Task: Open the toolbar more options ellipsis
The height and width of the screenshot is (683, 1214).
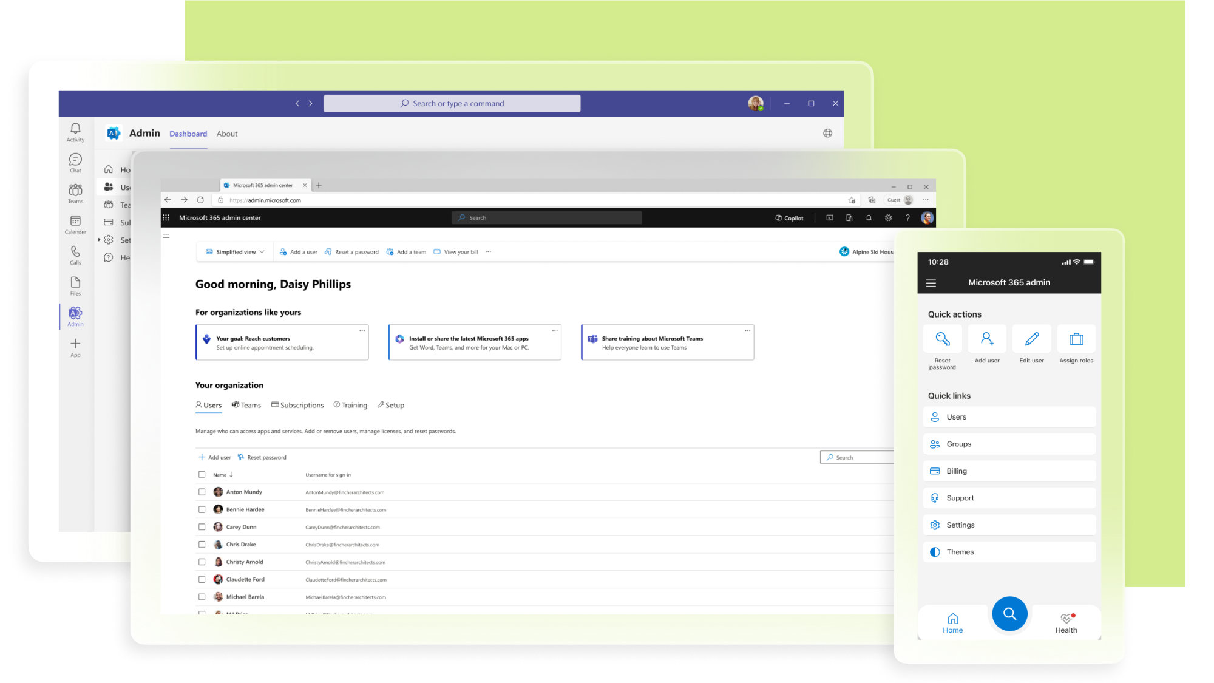Action: (488, 252)
